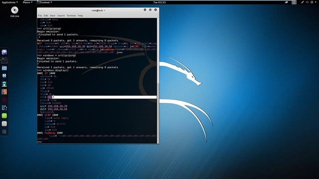Open the Terminal app menu in top bar
The image size is (319, 179).
click(44, 2)
